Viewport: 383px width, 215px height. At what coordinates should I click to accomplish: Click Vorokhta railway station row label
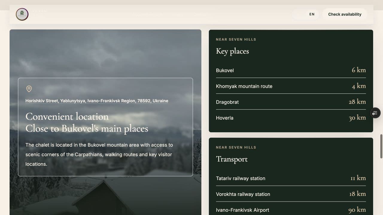(x=243, y=194)
